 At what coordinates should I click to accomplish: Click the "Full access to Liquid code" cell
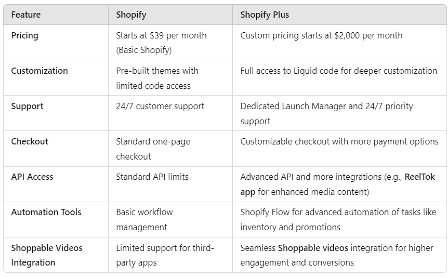(x=338, y=71)
